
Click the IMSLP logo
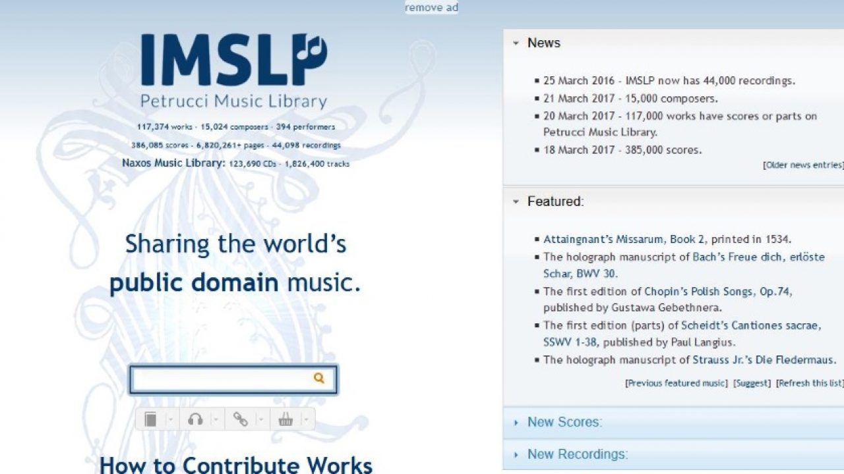tap(234, 60)
